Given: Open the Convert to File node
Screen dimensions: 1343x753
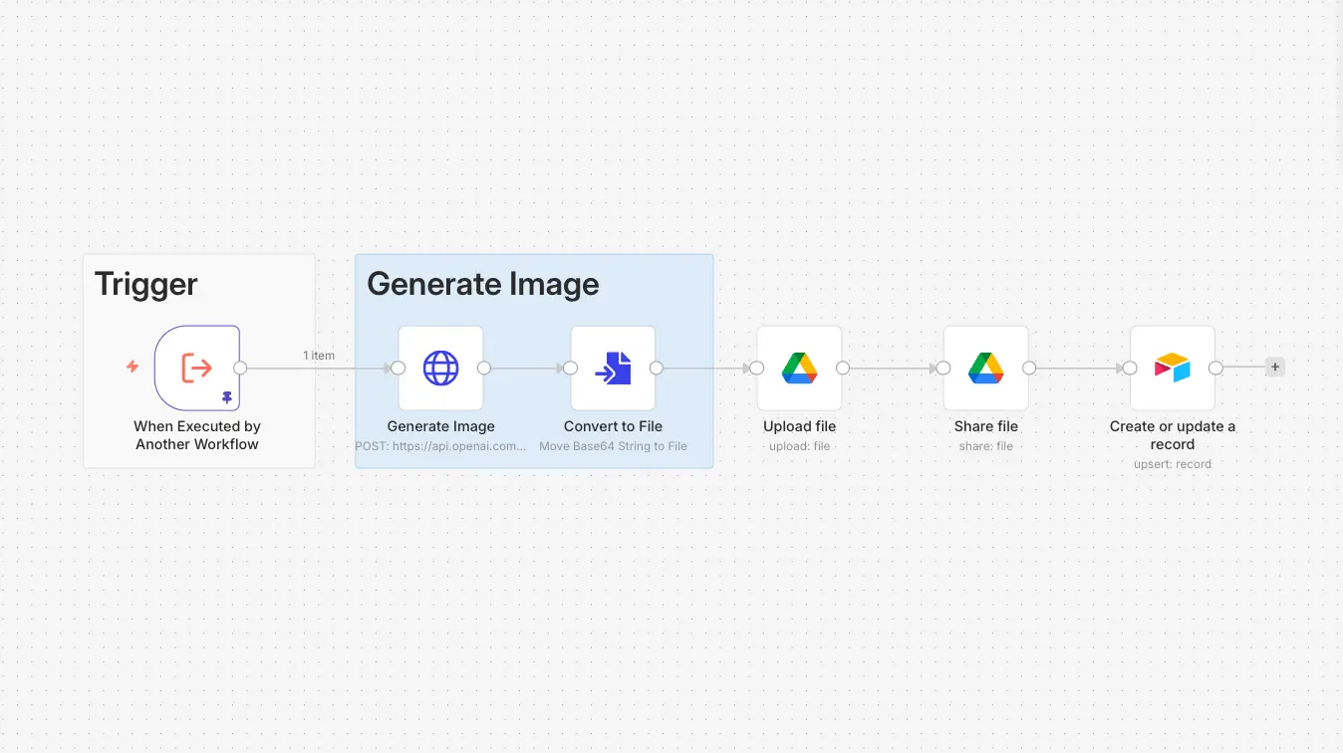Looking at the screenshot, I should click(x=613, y=368).
